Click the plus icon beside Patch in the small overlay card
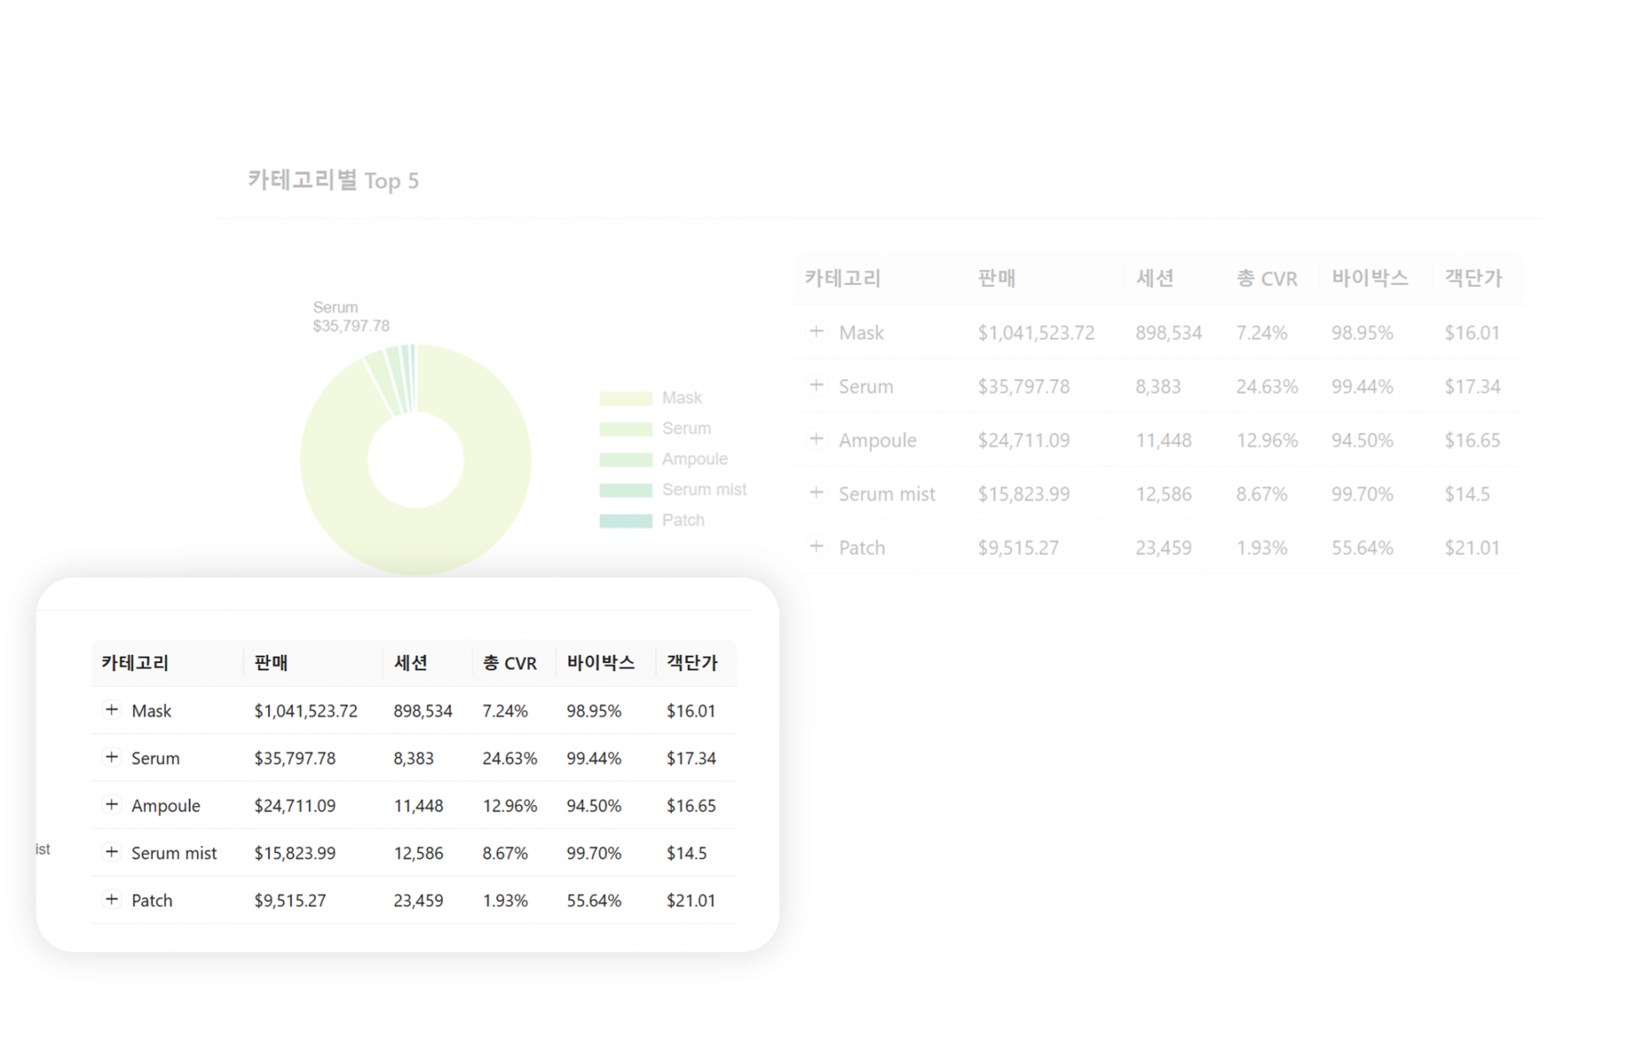Screen dimensions: 1635x1042 (x=112, y=899)
